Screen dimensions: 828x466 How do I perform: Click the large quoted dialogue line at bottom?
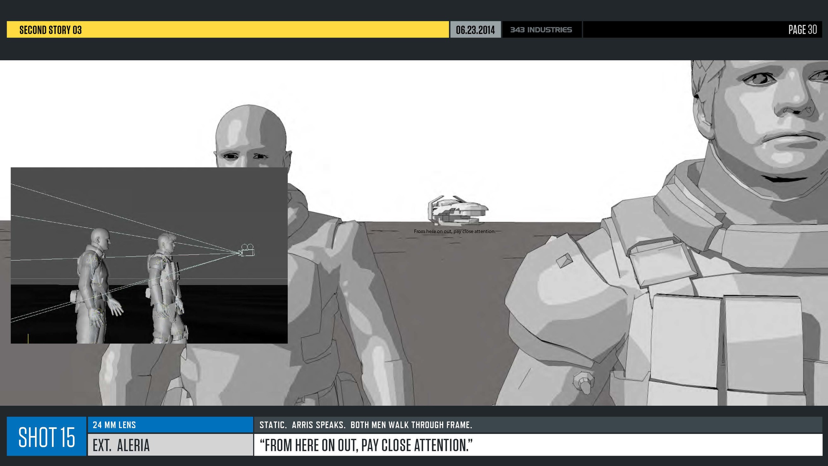click(x=366, y=445)
